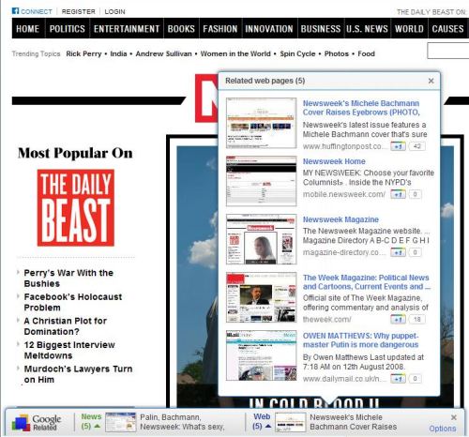Select Andrew Sullivan trending topic
The width and height of the screenshot is (469, 437).
pos(163,53)
